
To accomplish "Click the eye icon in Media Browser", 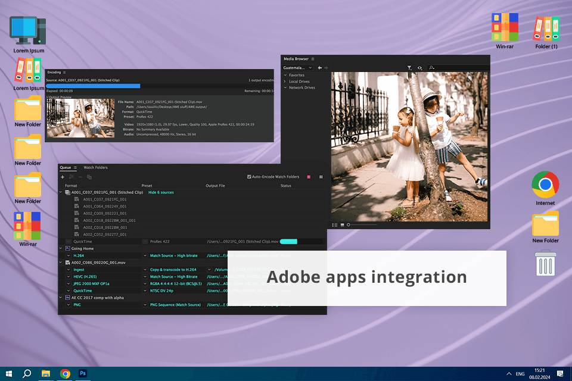I will pyautogui.click(x=420, y=68).
